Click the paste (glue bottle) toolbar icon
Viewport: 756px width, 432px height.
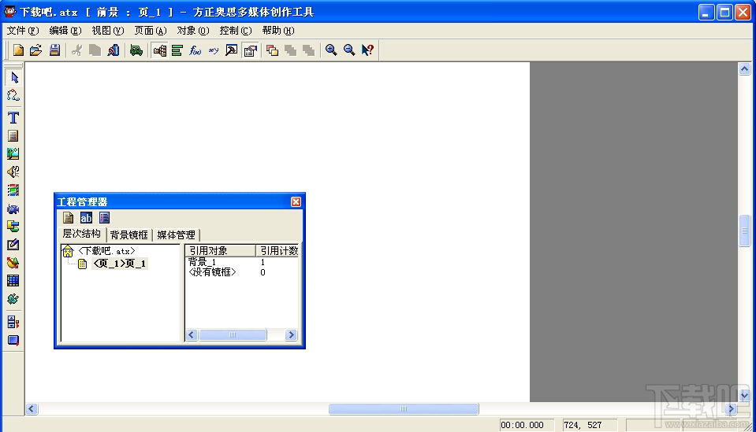point(114,50)
